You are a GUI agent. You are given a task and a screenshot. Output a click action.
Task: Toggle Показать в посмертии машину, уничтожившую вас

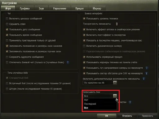84,41
